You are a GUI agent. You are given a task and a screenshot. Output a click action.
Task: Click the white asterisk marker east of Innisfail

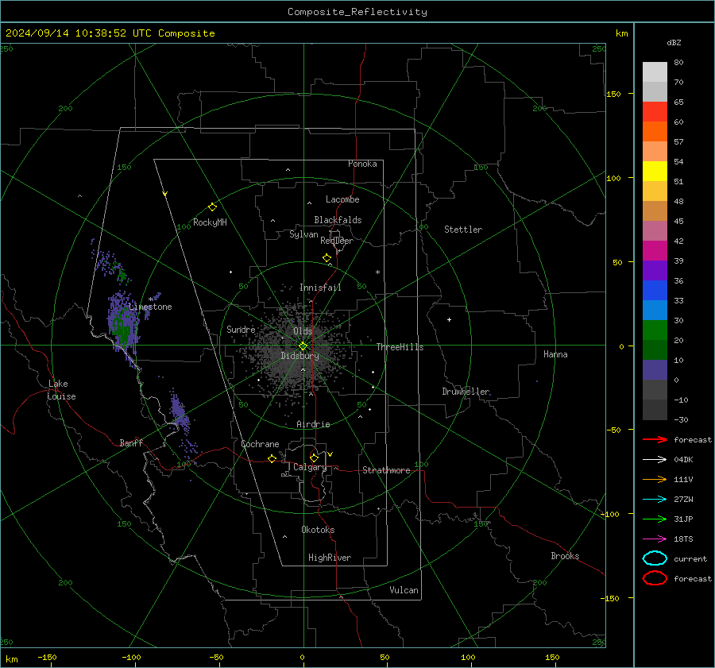click(377, 272)
